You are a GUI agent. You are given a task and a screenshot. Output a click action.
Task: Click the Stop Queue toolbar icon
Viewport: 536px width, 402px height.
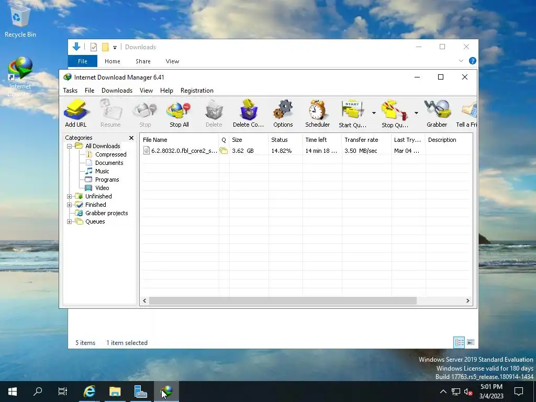click(395, 114)
